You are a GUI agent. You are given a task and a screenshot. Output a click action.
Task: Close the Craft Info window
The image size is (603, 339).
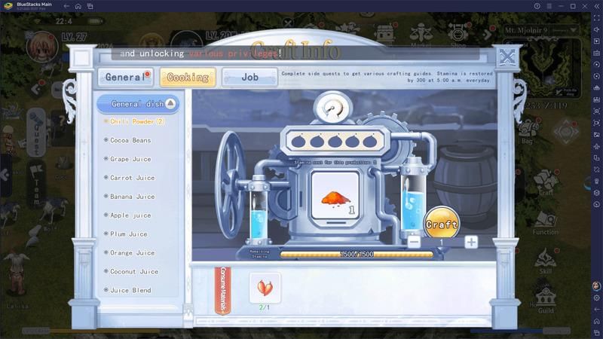click(508, 56)
